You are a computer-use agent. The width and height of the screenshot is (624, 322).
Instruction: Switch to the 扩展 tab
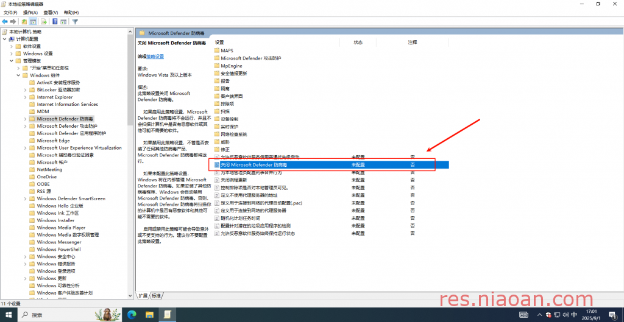click(143, 296)
